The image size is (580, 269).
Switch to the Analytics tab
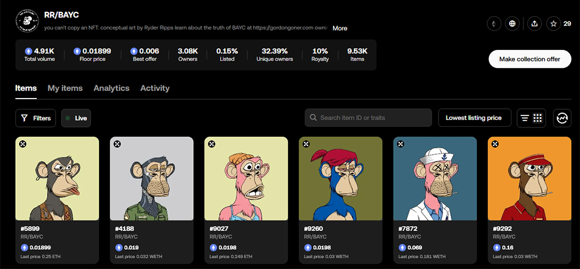click(112, 88)
